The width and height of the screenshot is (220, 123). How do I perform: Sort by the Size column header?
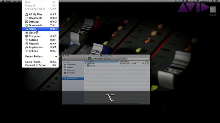(144, 61)
